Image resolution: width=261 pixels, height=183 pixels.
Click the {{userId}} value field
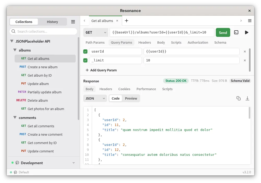pos(191,52)
